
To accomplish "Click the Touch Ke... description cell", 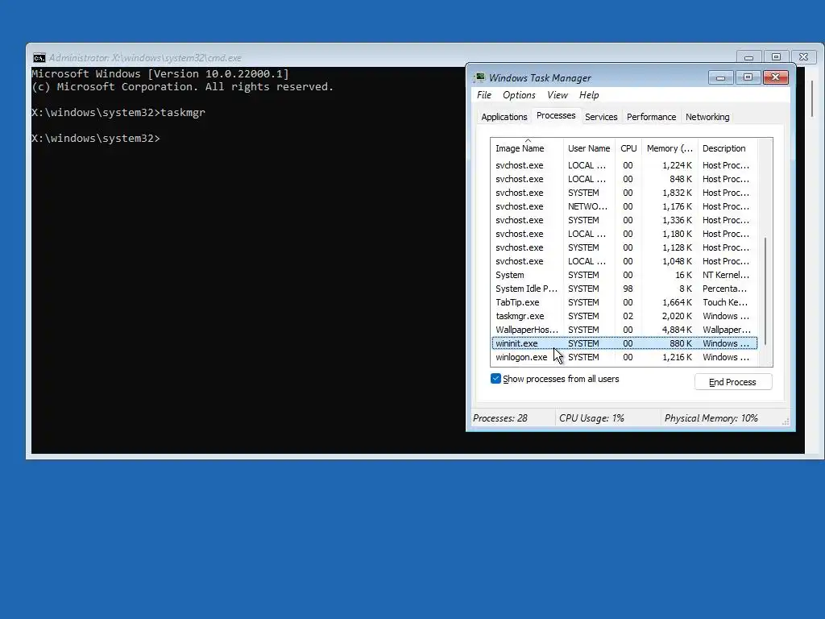I will 724,303.
